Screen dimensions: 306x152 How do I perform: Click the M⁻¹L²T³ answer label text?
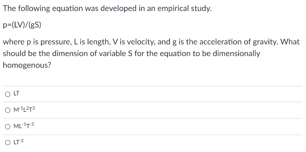tap(25, 110)
